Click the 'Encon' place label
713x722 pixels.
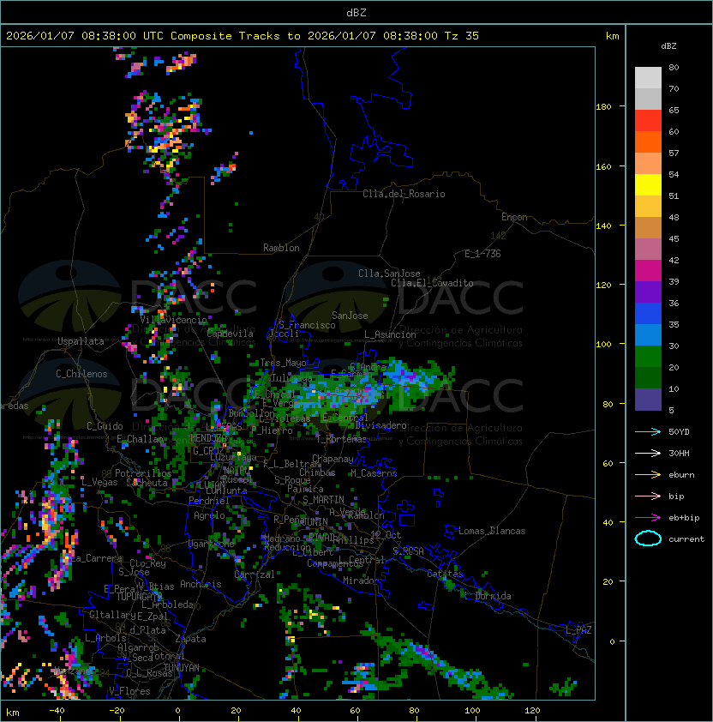click(514, 217)
